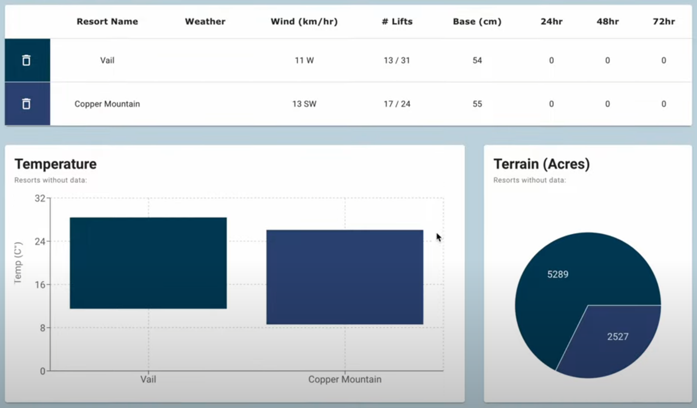697x408 pixels.
Task: Select the Wind (km/hr) column header
Action: point(304,21)
